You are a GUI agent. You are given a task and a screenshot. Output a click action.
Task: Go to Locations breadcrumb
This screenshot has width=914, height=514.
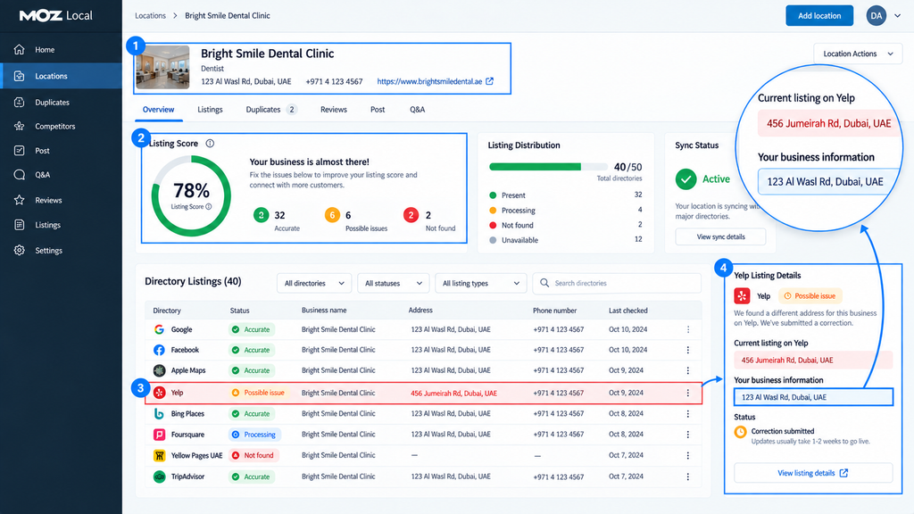click(150, 16)
